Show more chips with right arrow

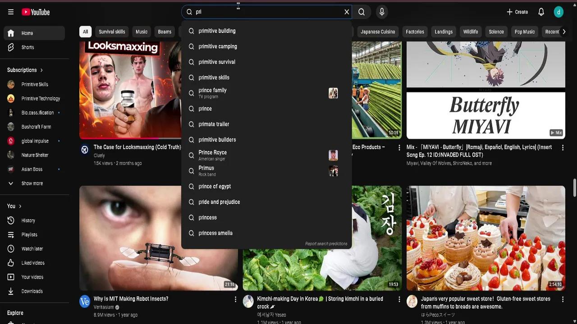point(563,31)
